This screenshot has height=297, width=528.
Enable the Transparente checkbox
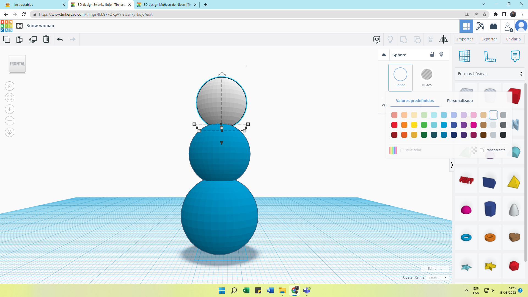482,150
